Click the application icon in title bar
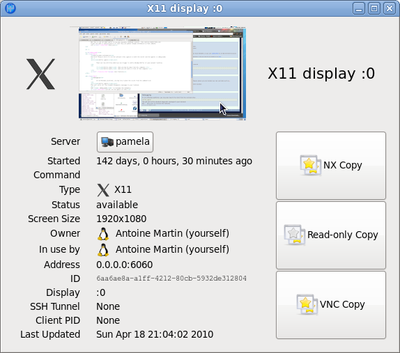 click(x=10, y=8)
